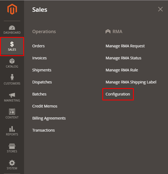Select Shipments menu entry
The image size is (168, 174).
pos(42,70)
